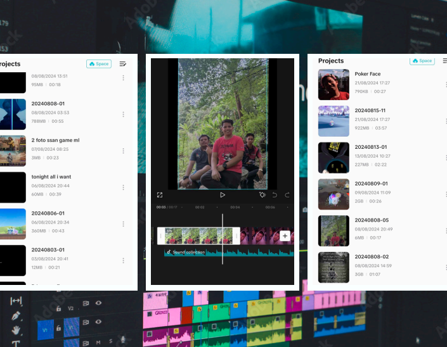This screenshot has height=347, width=447.
Task: Select the 20240809-01 project title
Action: (x=371, y=184)
